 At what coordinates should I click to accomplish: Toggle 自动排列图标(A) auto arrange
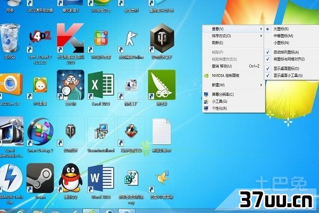tap(292, 52)
